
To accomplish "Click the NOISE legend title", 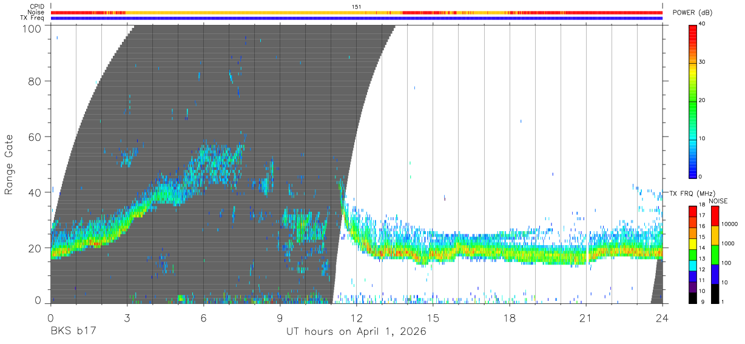I will click(x=717, y=201).
